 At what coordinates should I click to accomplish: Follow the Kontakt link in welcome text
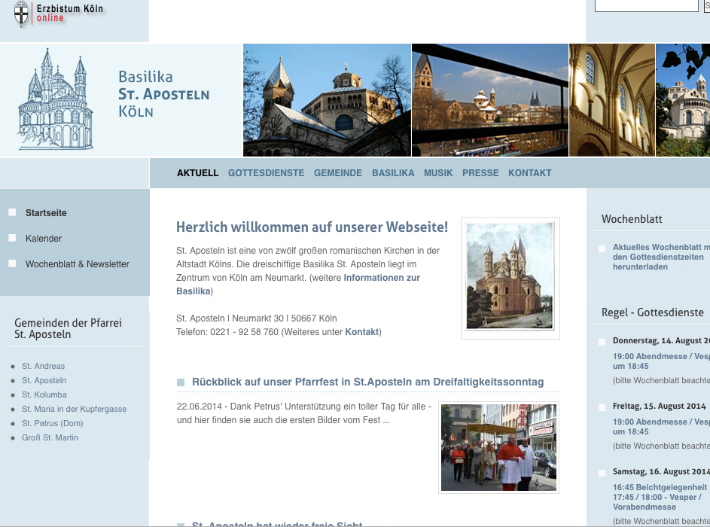click(362, 332)
